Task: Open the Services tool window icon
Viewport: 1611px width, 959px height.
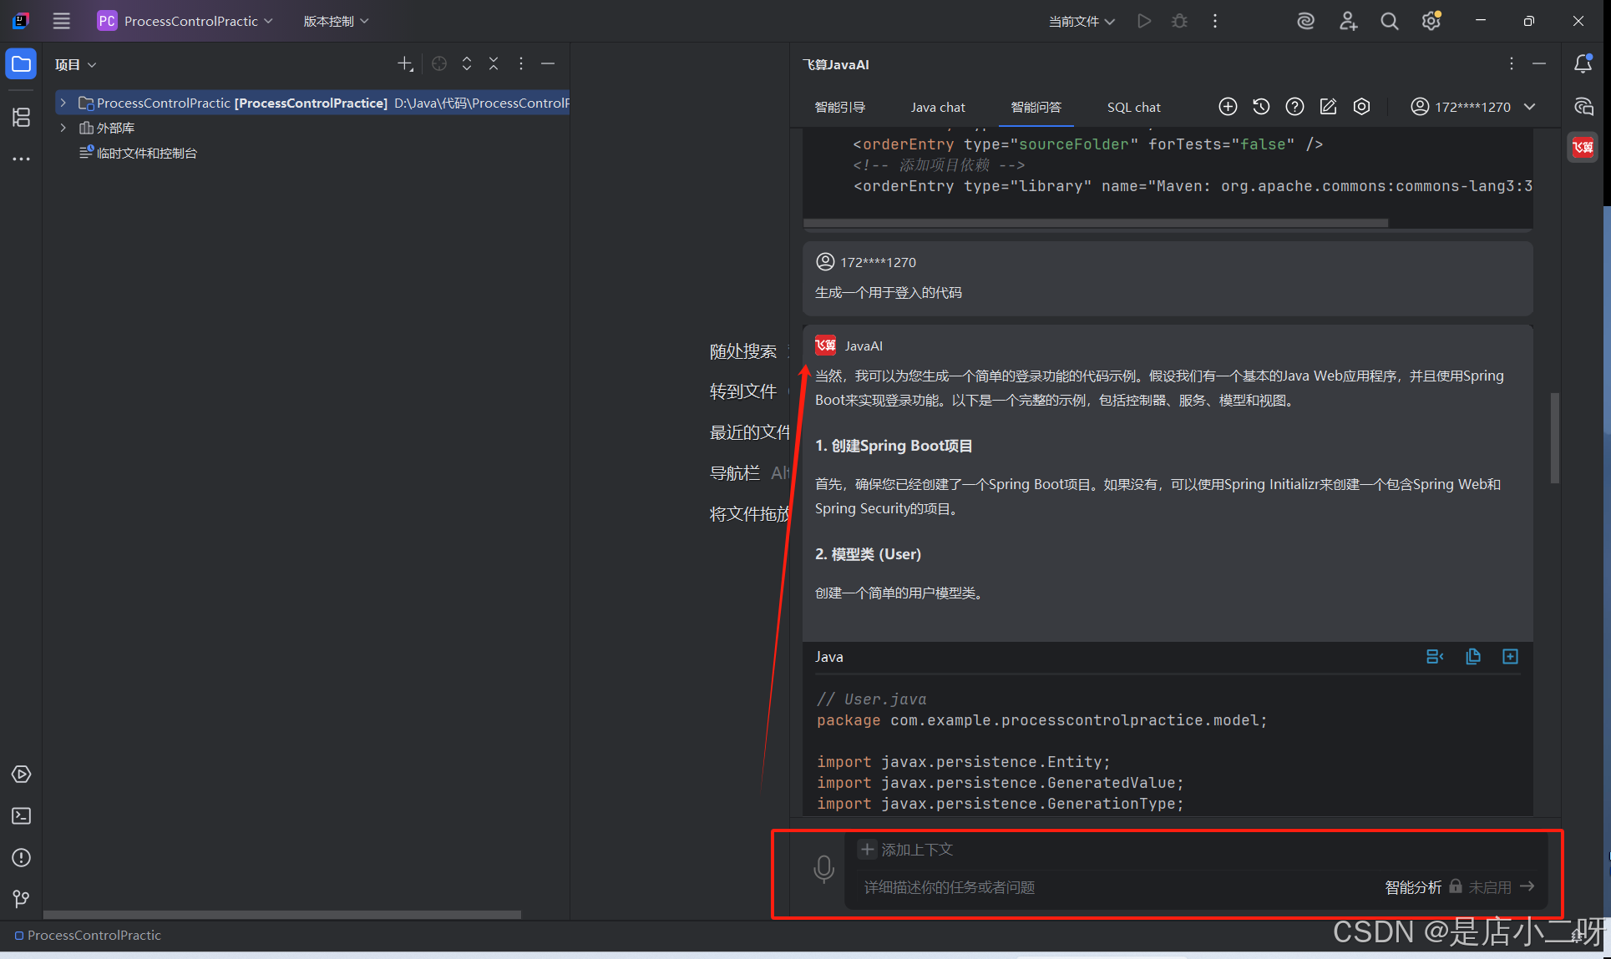Action: pyautogui.click(x=21, y=775)
